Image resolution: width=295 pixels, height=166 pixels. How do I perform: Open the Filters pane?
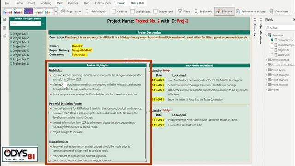(x=184, y=12)
